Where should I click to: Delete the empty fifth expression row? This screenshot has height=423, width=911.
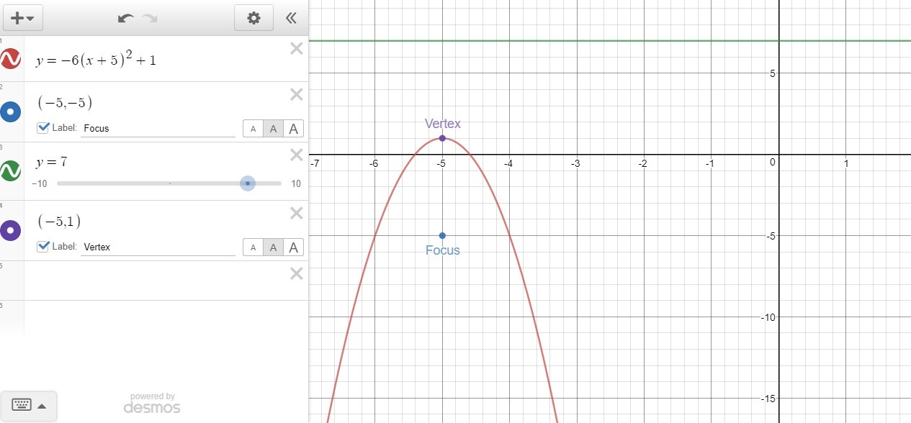pos(296,273)
